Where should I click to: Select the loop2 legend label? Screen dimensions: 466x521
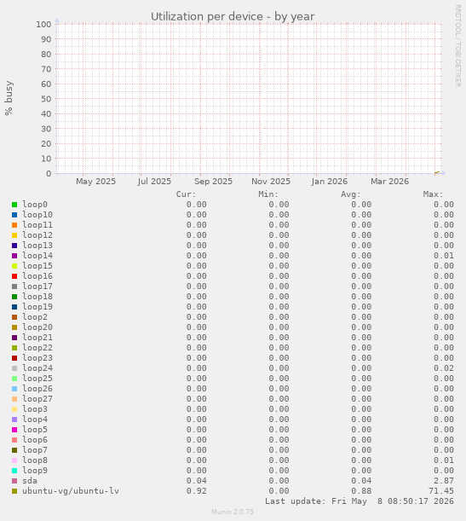point(35,317)
